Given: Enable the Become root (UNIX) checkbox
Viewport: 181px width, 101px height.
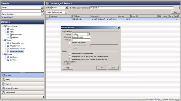Looking at the screenshot, I should pyautogui.click(x=70, y=43).
